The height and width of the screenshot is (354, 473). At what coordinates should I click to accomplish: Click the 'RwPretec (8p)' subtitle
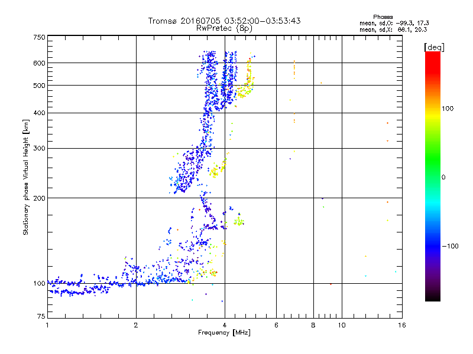coord(224,28)
